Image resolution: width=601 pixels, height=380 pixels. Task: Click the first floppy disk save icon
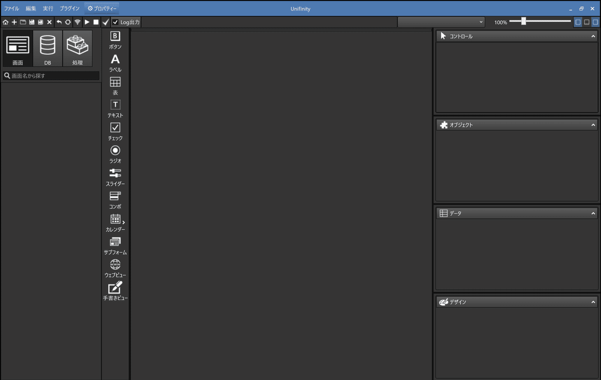point(32,23)
